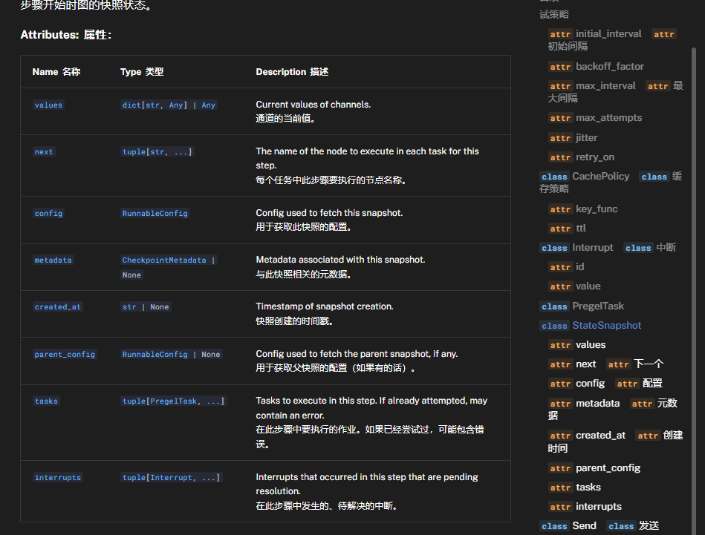Open max_attempts in the table of contents

coord(608,118)
